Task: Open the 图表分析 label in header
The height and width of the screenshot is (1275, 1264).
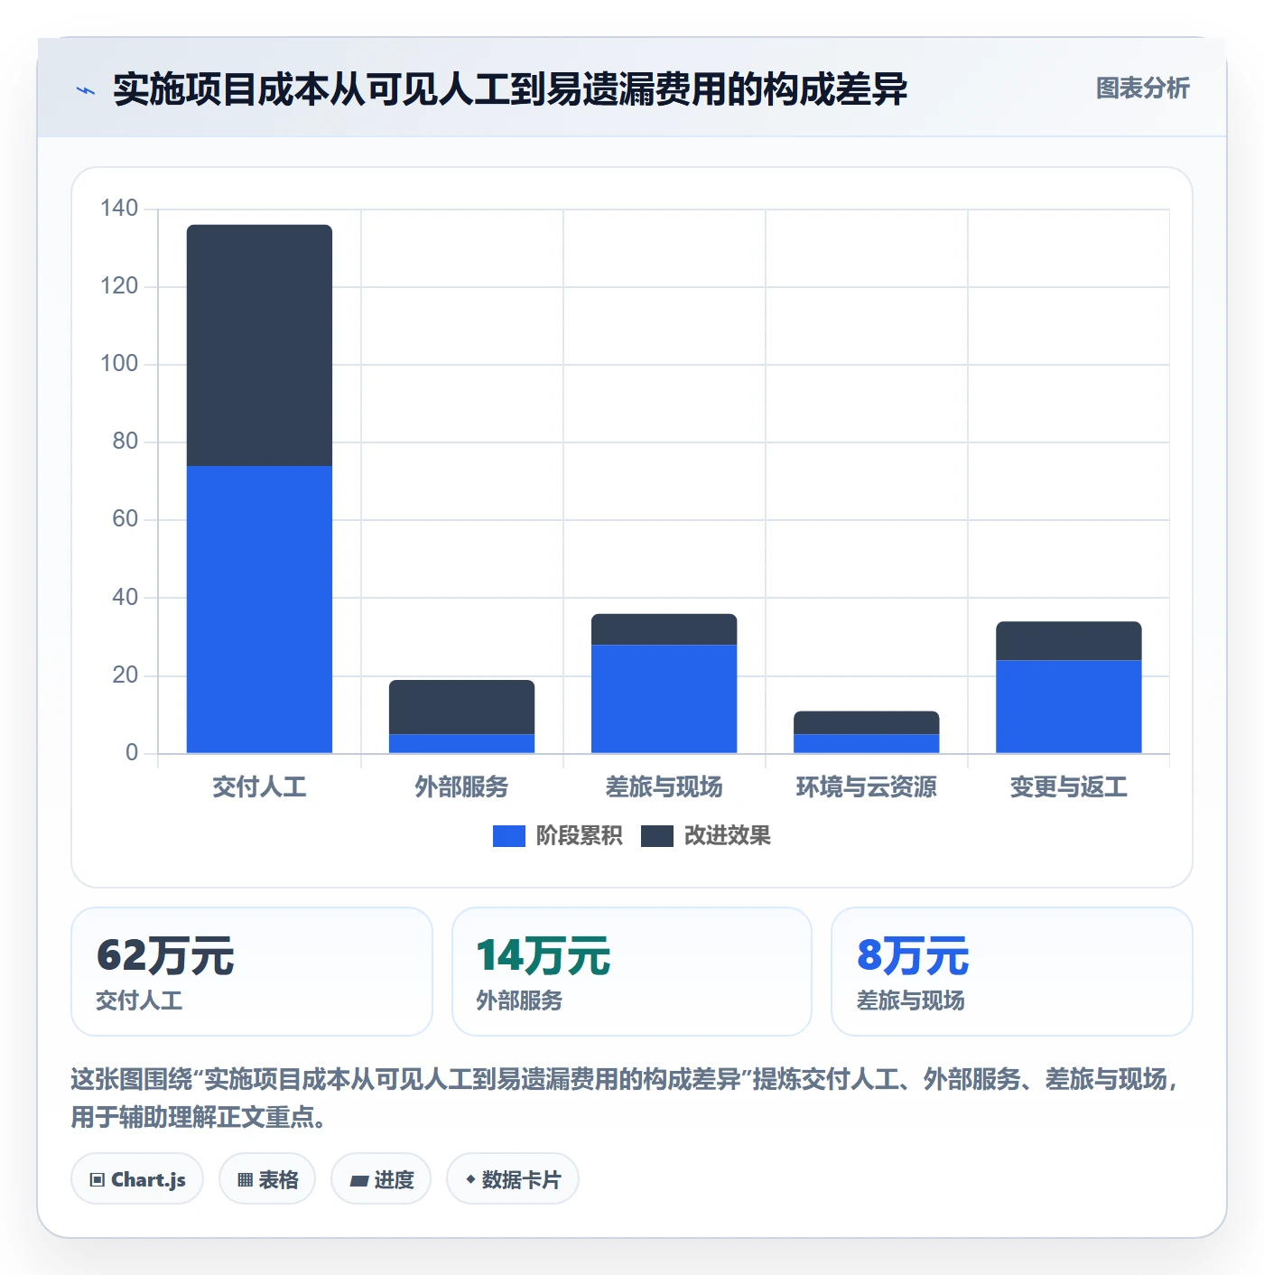Action: 1142,88
